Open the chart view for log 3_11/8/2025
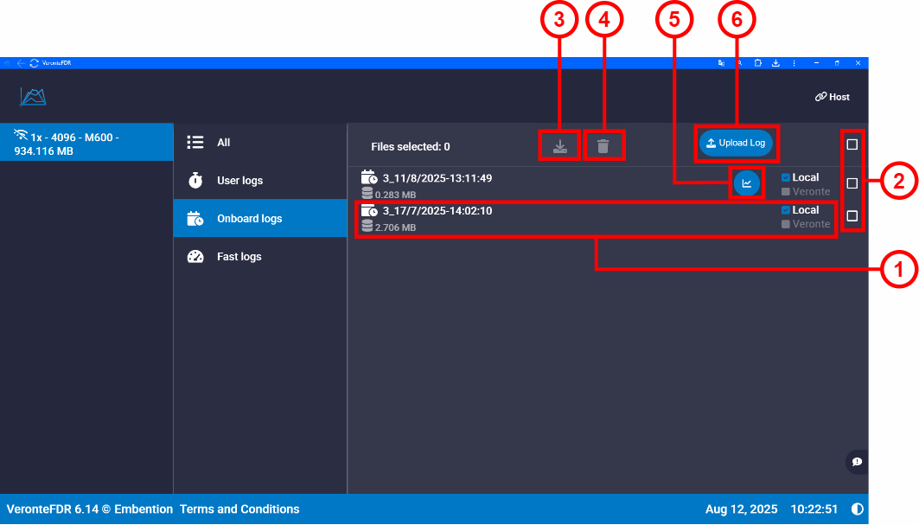The width and height of the screenshot is (919, 525). click(746, 183)
